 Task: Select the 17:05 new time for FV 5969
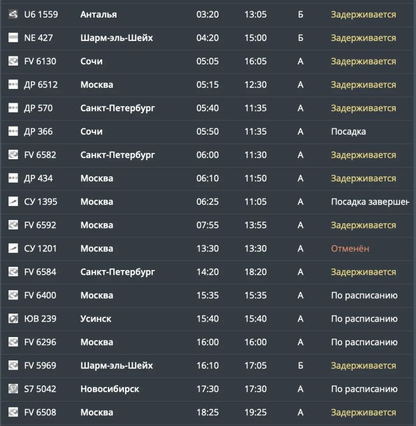255,365
